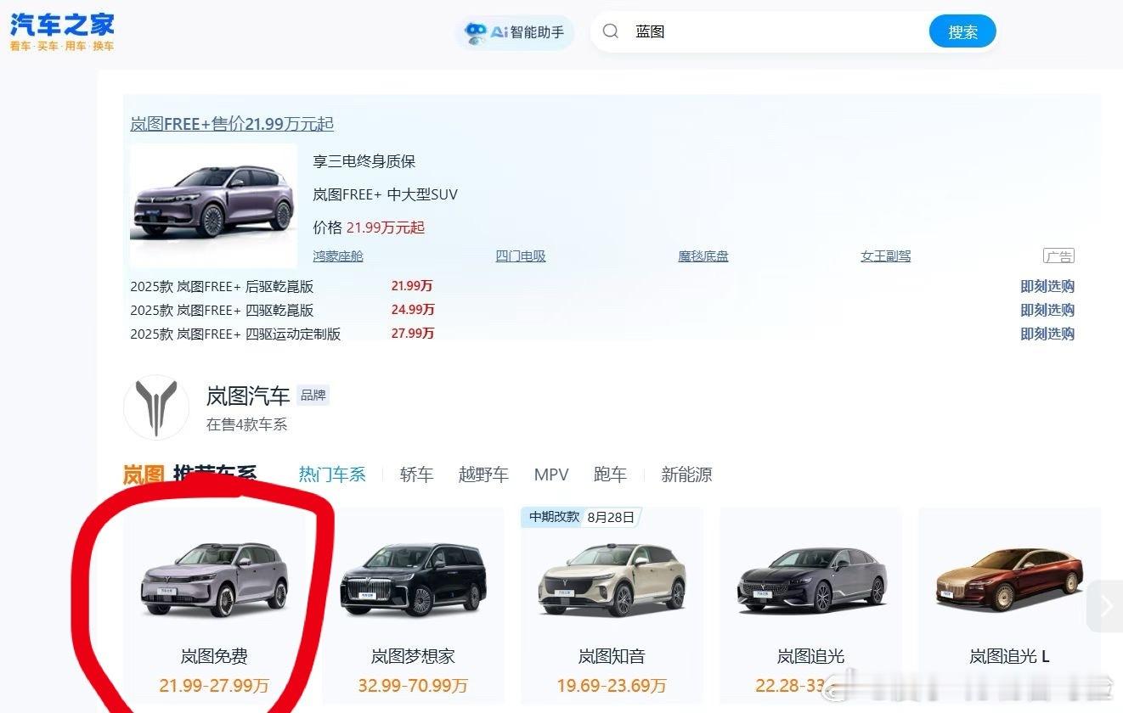Viewport: 1123px width, 713px height.
Task: Open the 岚图追光 L car image
Action: [1010, 579]
